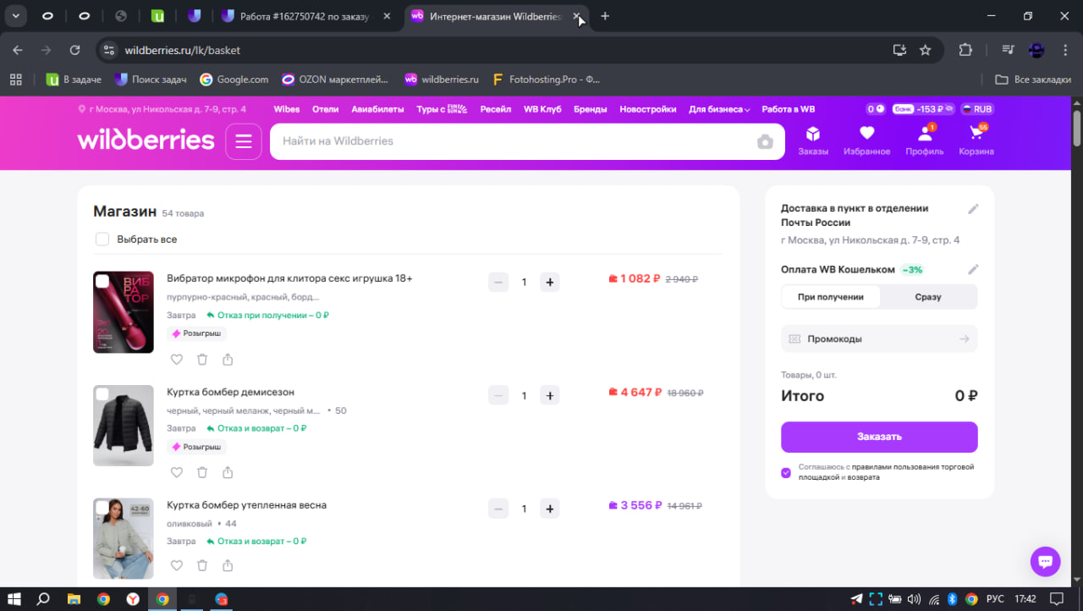
Task: Expand the Промокоды row
Action: click(878, 339)
